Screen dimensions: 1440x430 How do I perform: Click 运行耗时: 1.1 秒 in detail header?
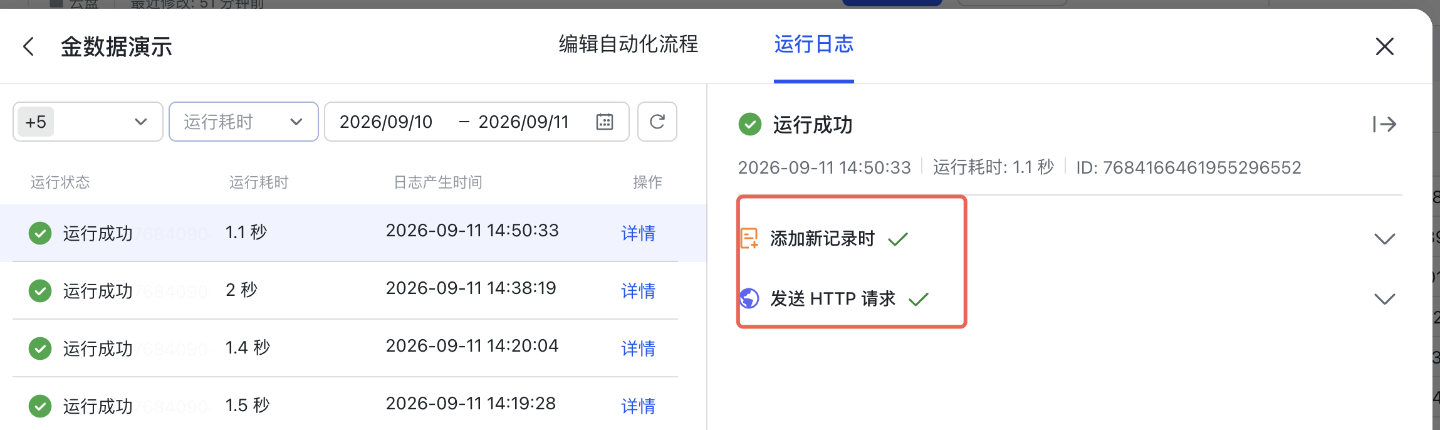coord(993,167)
